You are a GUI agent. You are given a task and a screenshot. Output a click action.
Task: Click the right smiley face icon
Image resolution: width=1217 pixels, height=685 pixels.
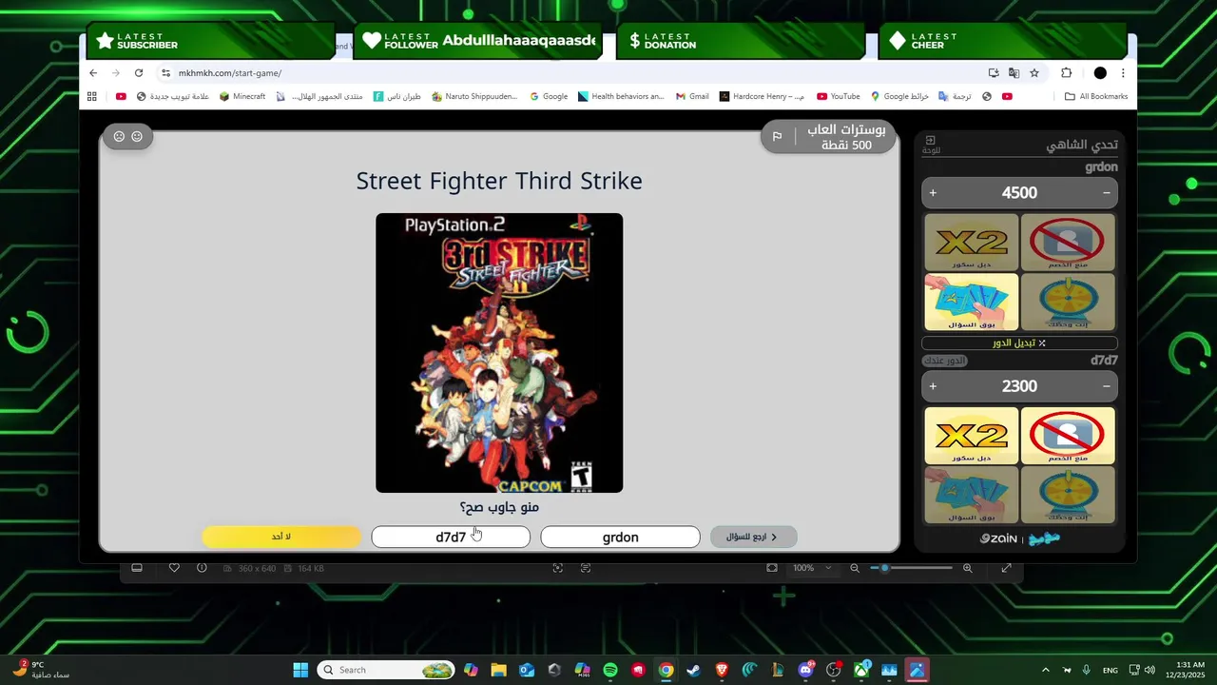point(137,136)
